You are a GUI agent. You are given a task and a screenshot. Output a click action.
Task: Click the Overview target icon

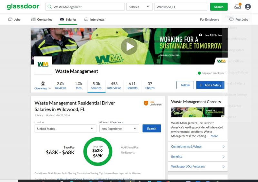pos(43,84)
